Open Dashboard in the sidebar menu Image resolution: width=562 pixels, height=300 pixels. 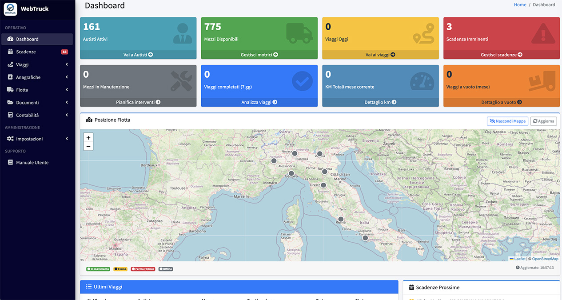37,39
